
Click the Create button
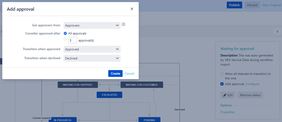(115, 73)
